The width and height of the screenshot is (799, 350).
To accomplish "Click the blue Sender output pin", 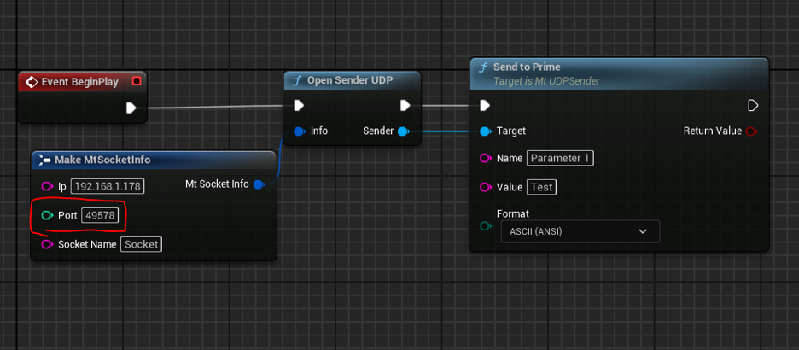I will [403, 131].
